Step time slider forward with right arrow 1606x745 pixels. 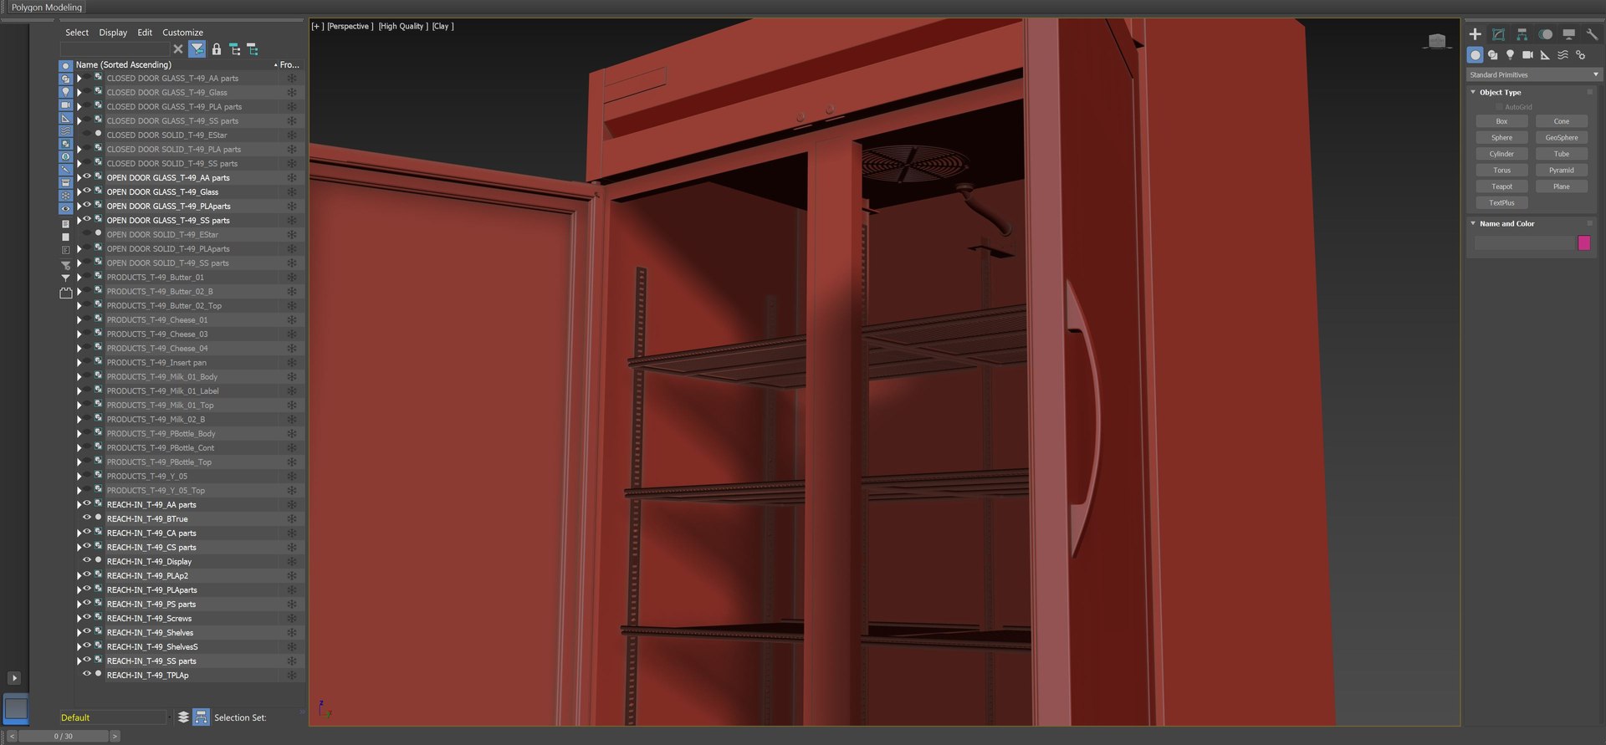[115, 737]
